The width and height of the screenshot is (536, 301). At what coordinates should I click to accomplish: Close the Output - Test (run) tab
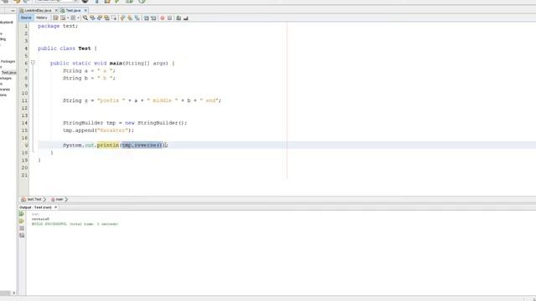(x=56, y=207)
